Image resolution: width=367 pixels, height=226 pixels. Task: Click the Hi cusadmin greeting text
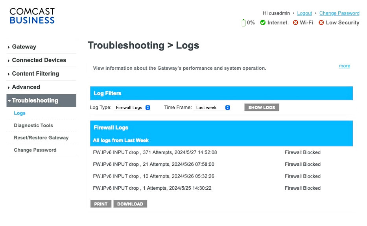coord(276,13)
